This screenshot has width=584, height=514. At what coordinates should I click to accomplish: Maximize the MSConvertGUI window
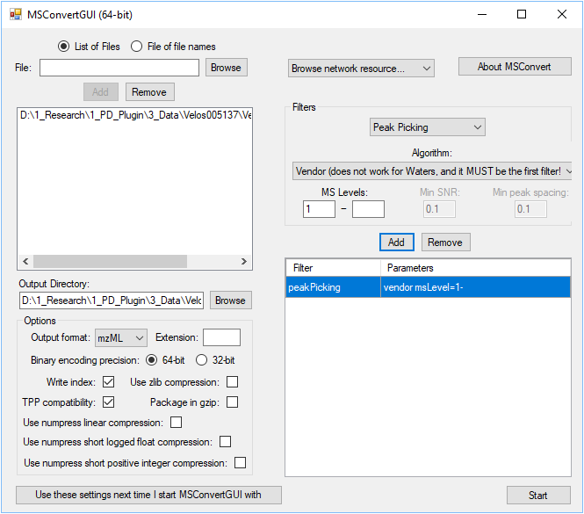pos(522,15)
